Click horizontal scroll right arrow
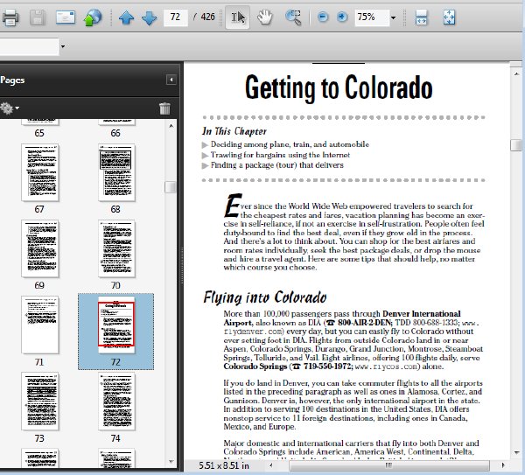The width and height of the screenshot is (525, 475). point(503,465)
